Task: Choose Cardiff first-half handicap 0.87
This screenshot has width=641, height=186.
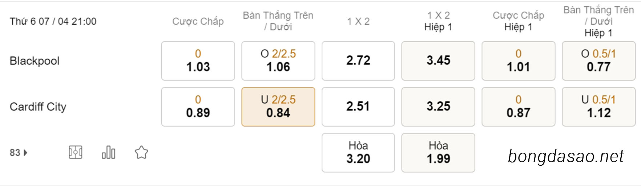Action: tap(519, 107)
